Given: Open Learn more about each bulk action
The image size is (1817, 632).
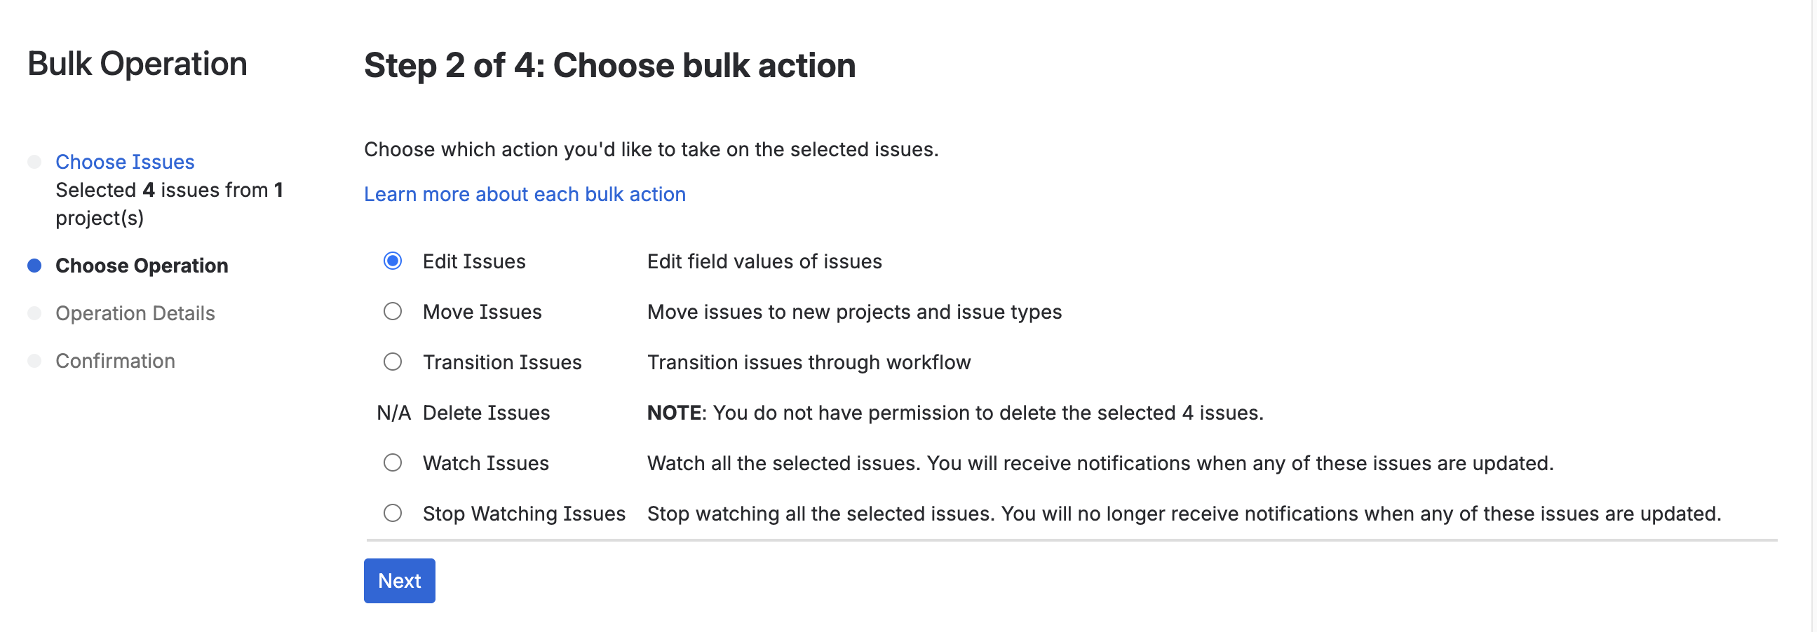Looking at the screenshot, I should point(525,194).
